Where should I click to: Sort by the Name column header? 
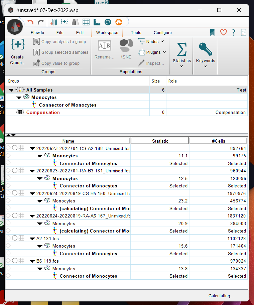68,141
